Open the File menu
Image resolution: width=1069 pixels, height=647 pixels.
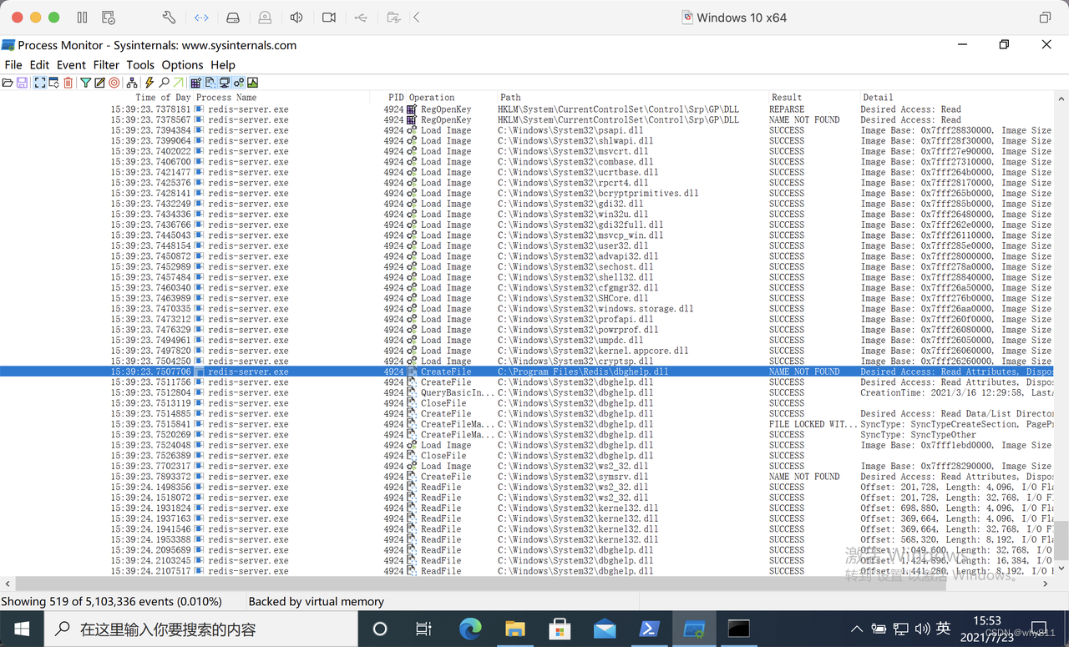[13, 64]
